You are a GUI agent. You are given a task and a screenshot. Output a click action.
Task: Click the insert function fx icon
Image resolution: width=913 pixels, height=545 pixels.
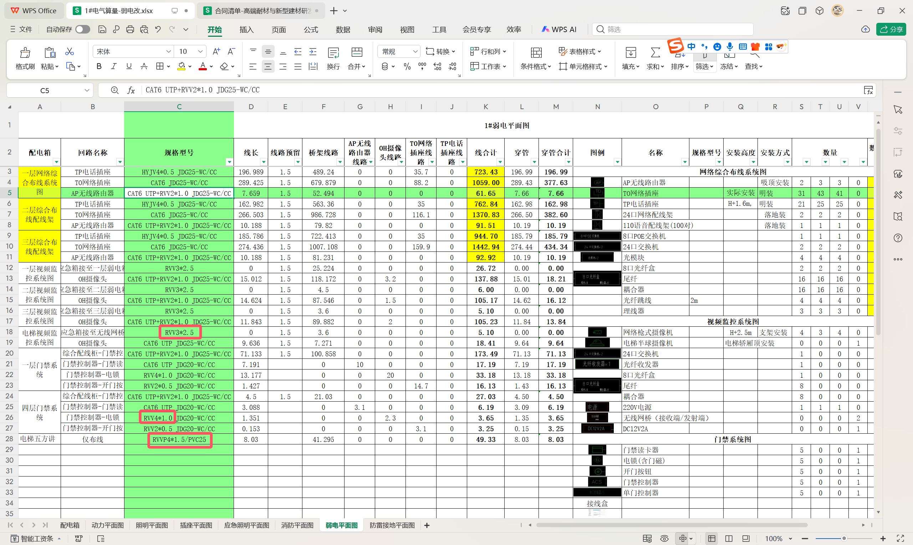[x=131, y=90]
